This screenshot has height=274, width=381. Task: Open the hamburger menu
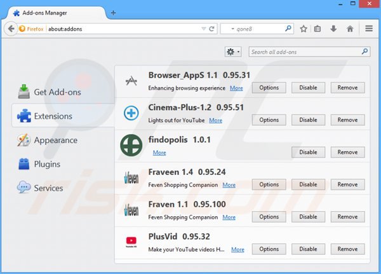click(369, 29)
